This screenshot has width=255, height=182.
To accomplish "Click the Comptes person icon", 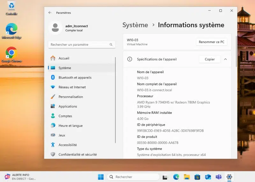I will [53, 116].
